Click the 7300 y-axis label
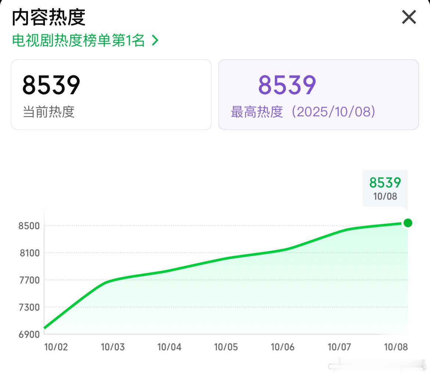 pos(29,307)
